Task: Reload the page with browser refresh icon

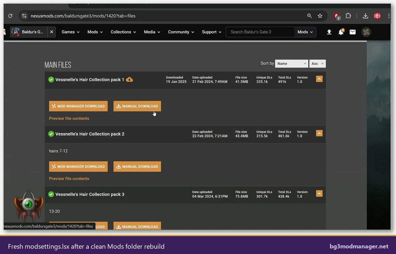Action: [10, 16]
